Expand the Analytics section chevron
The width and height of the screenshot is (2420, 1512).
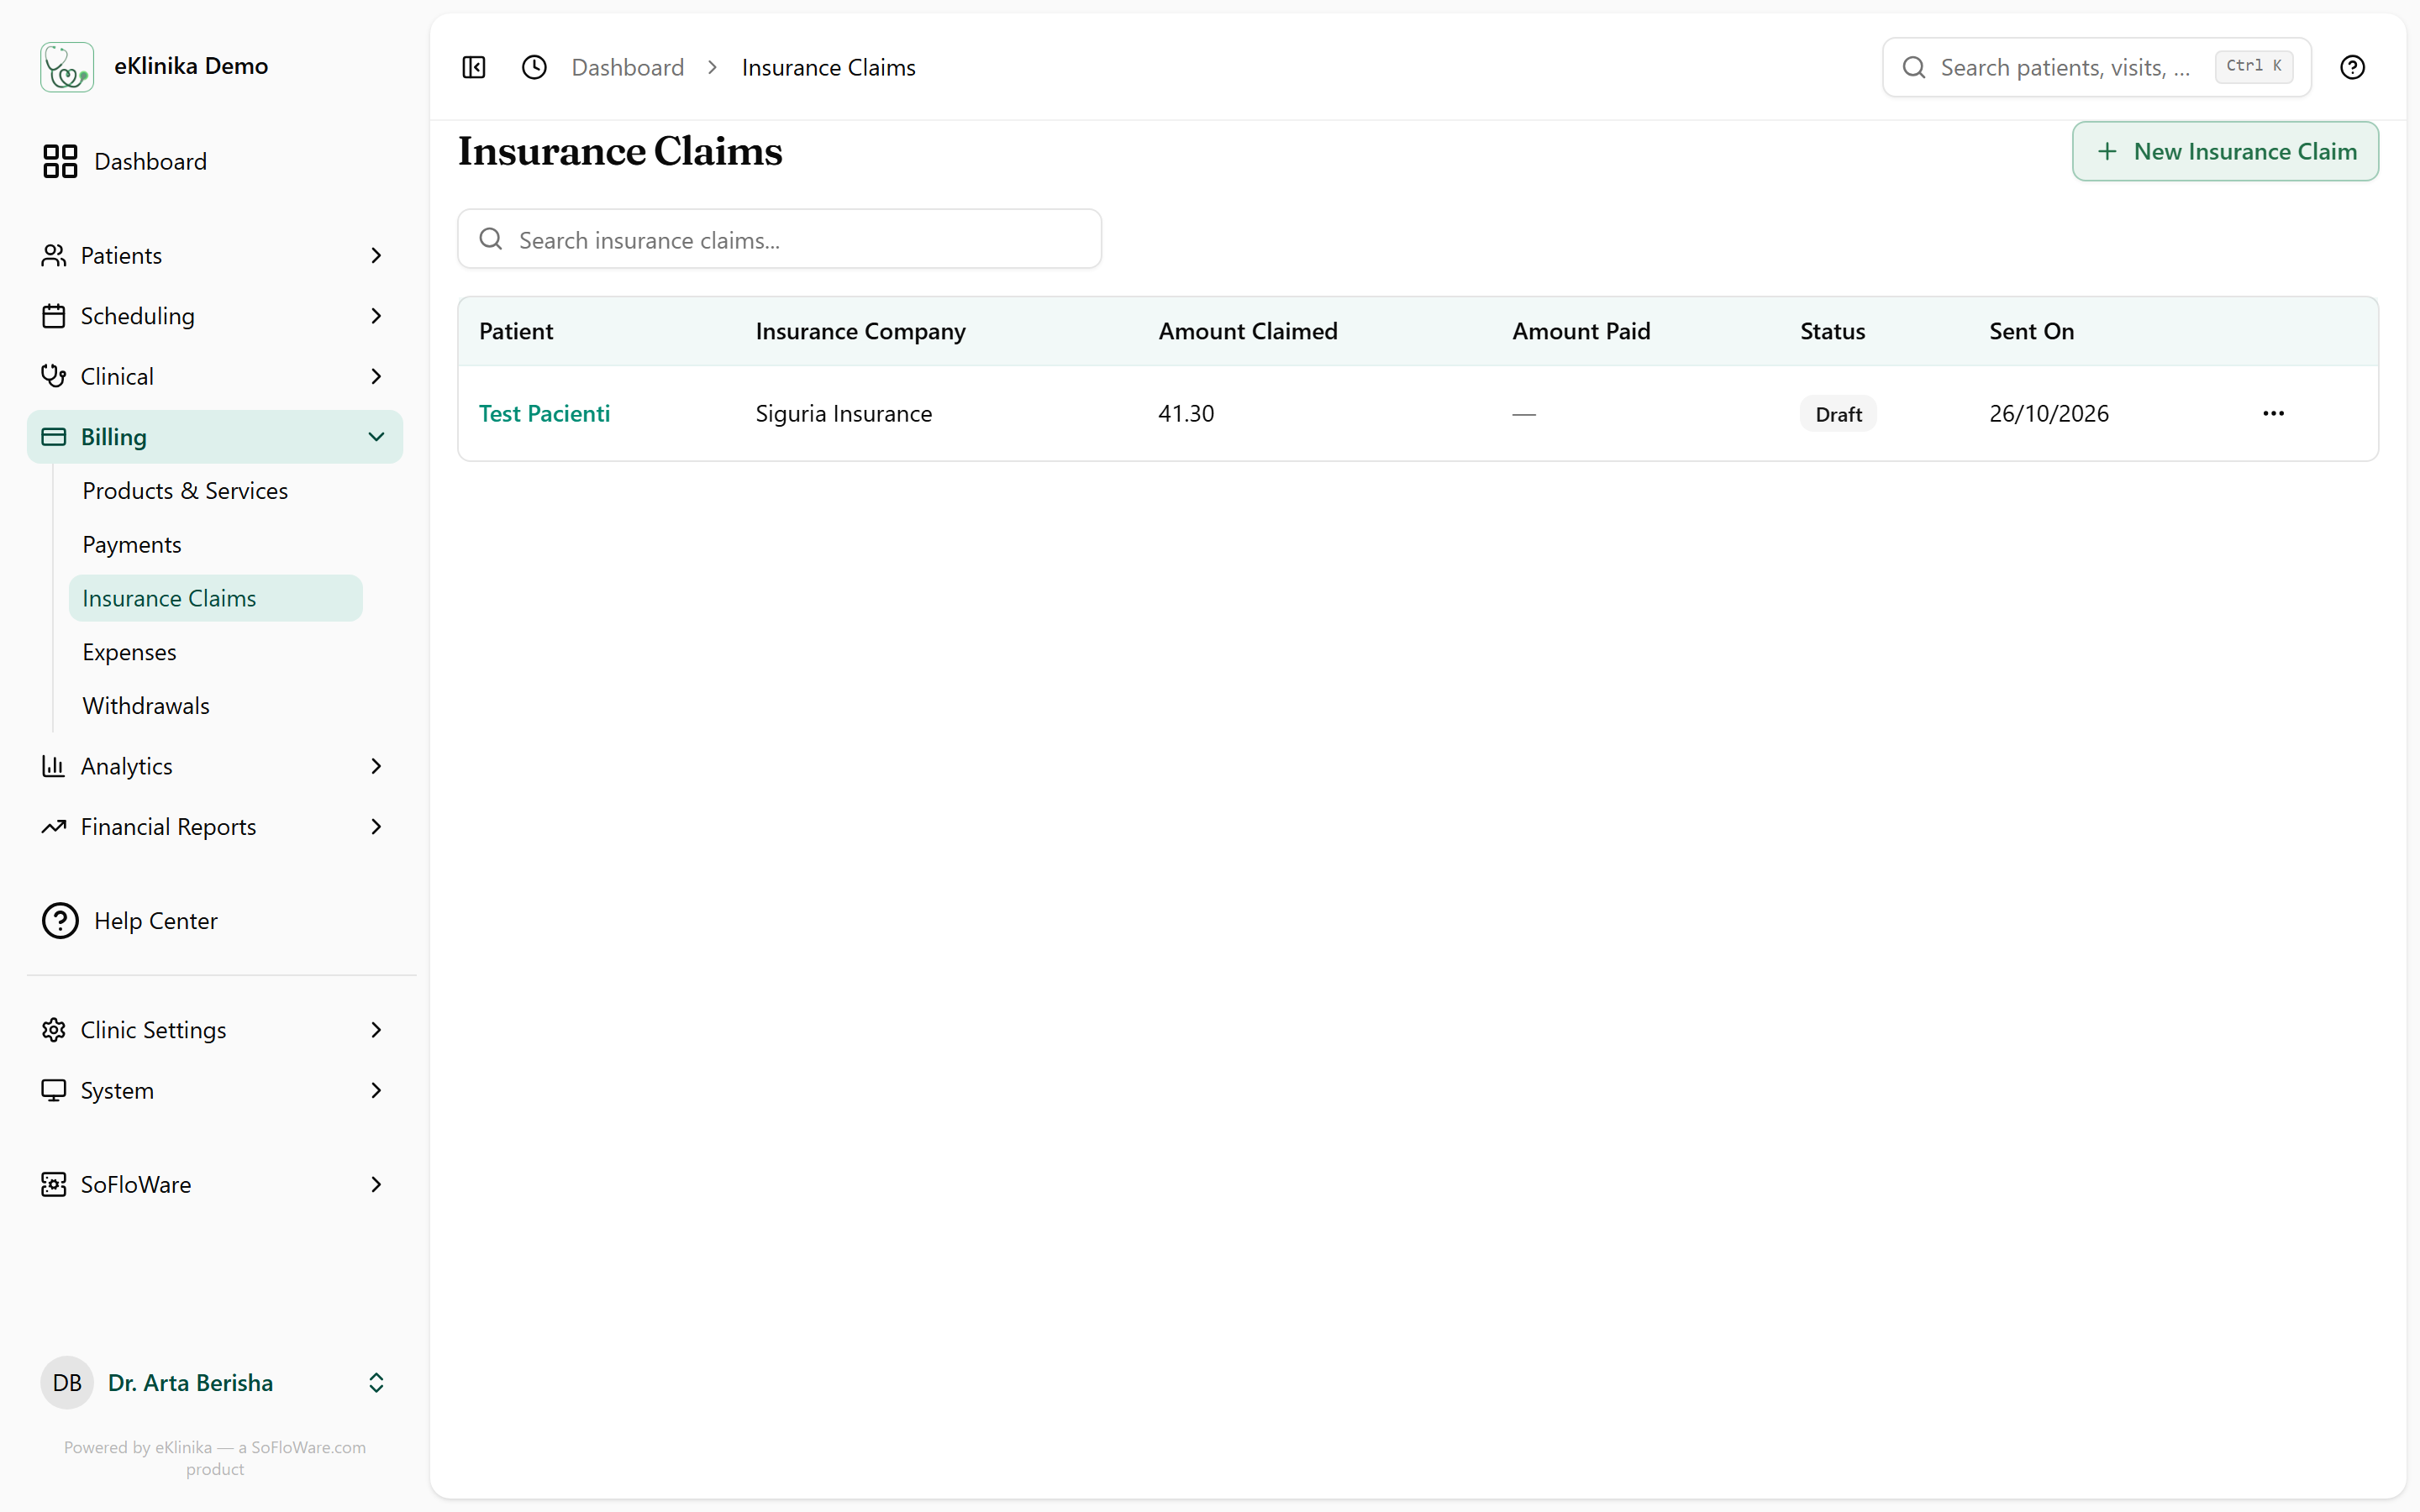point(376,766)
